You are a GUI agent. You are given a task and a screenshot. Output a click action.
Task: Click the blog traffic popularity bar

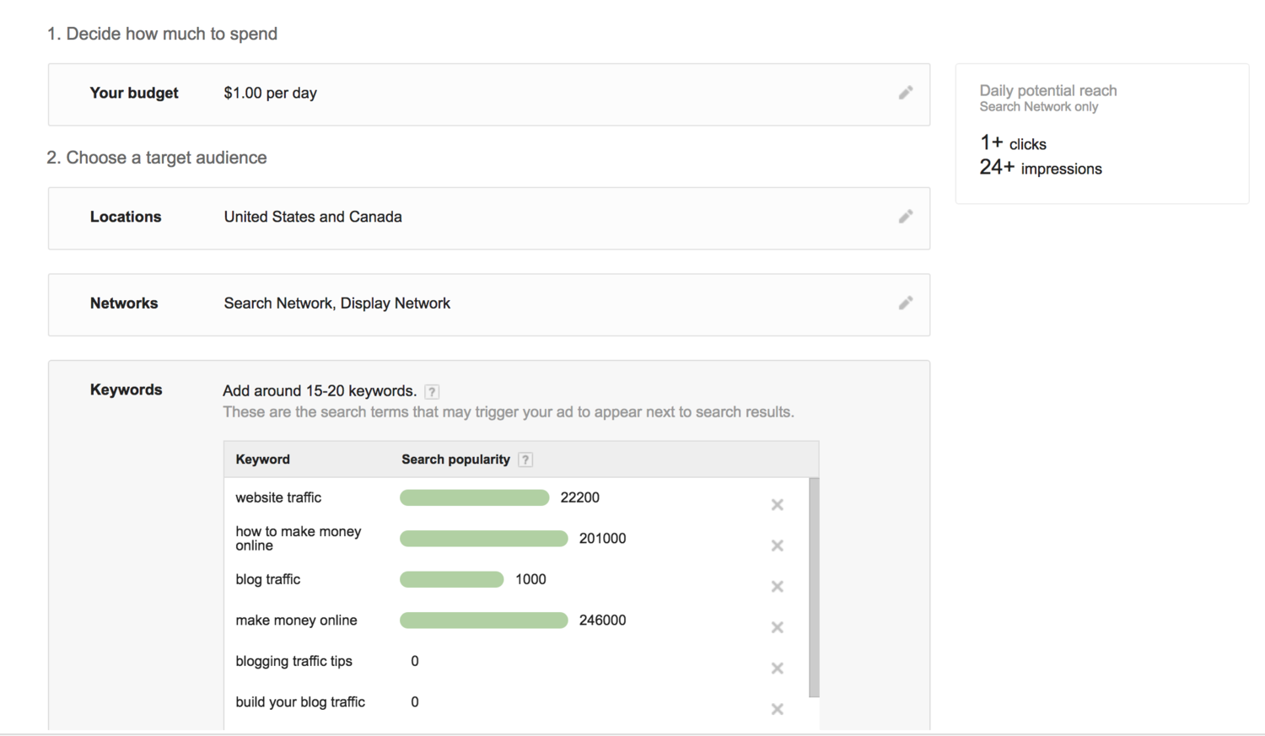click(452, 580)
